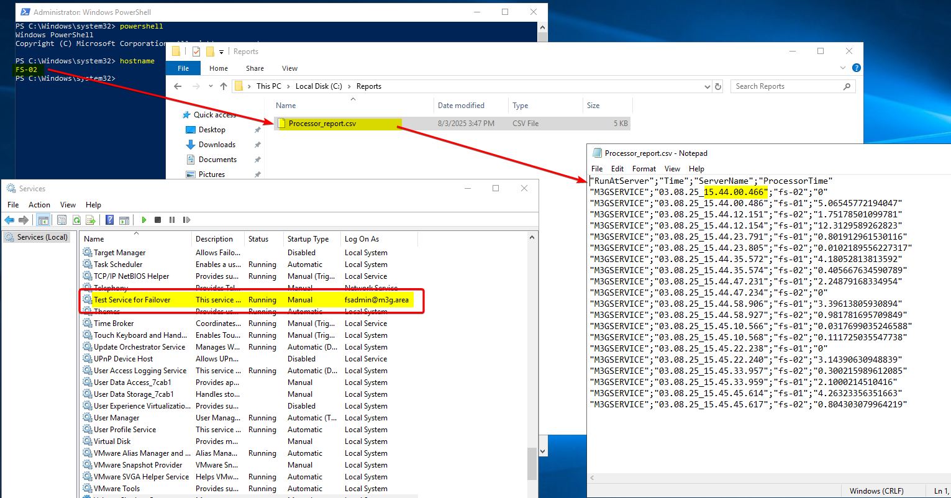Viewport: 951px width, 498px height.
Task: Click the Forward arrow in Services toolbar
Action: 24,220
